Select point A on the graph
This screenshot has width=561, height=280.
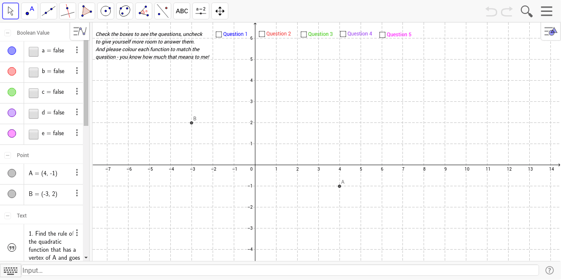[339, 186]
